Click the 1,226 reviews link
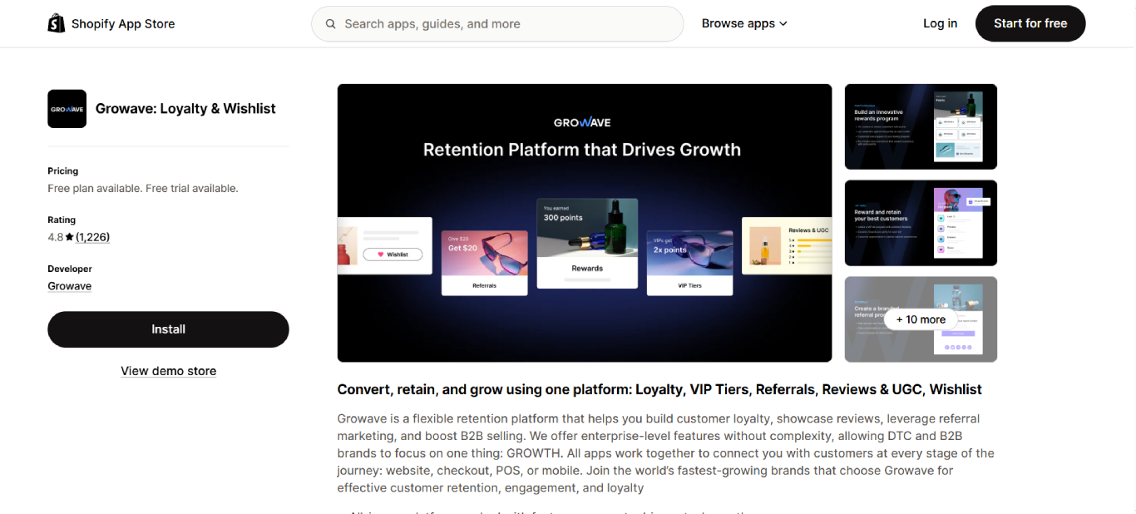The image size is (1136, 514). (x=92, y=236)
